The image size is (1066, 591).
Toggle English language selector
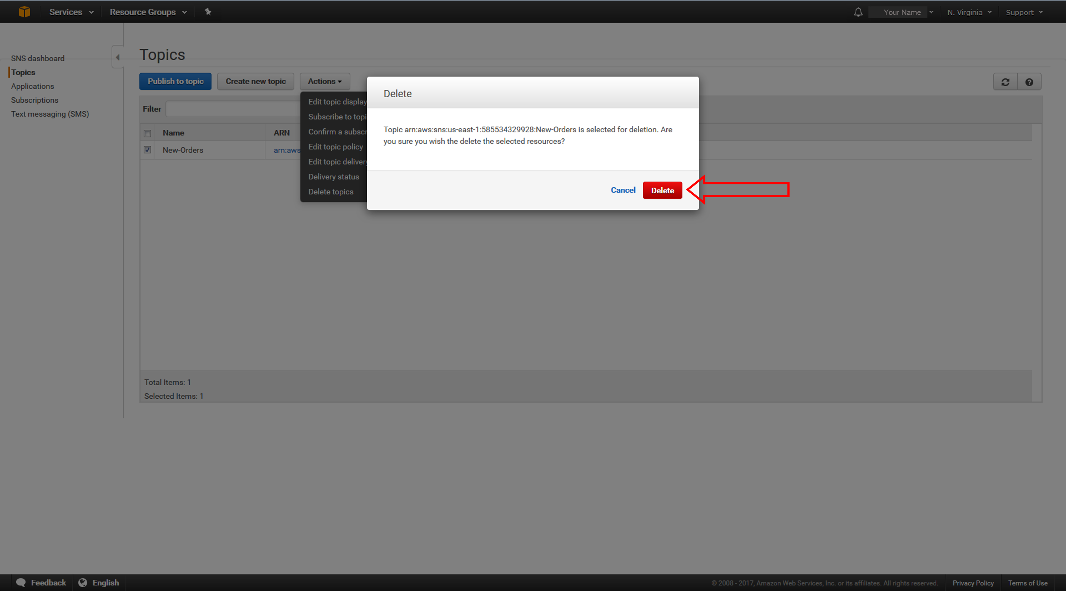point(98,582)
